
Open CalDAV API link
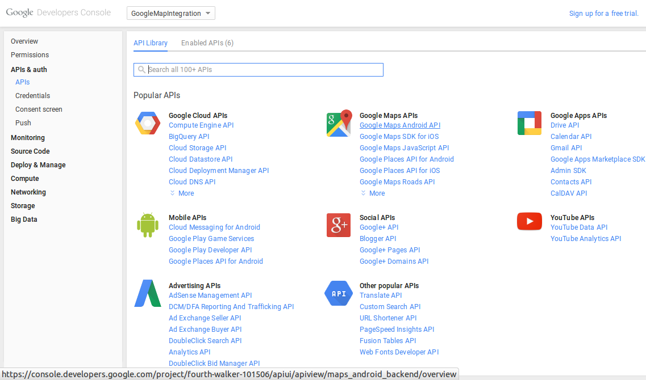click(569, 193)
